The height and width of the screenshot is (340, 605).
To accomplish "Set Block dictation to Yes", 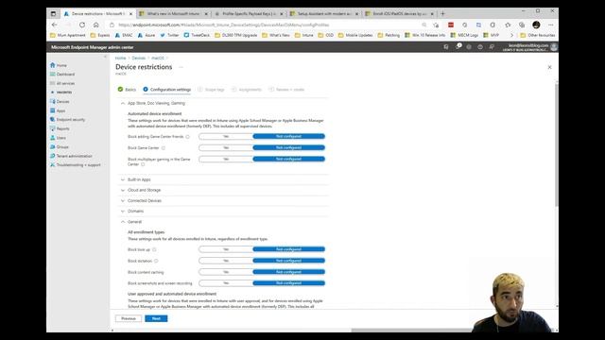I will click(x=226, y=261).
